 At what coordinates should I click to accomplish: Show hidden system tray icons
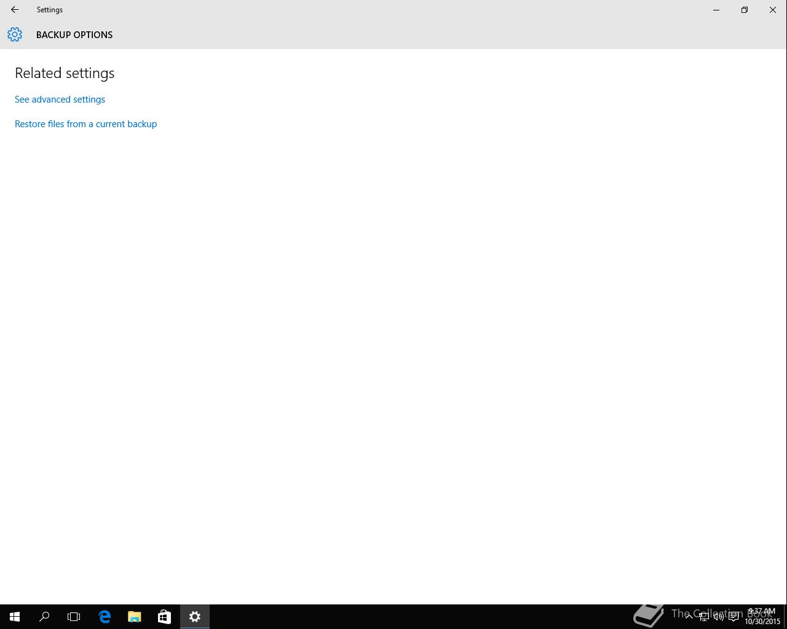coord(689,617)
